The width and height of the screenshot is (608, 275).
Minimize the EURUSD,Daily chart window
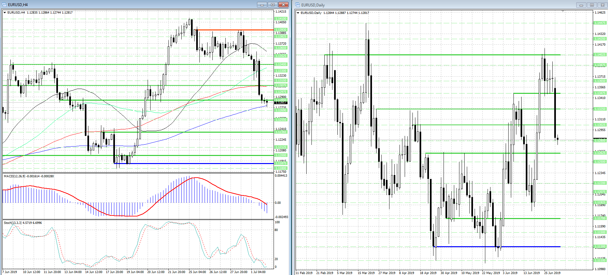tap(581, 5)
